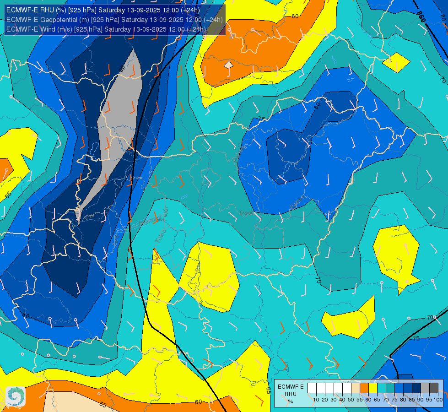The image size is (448, 412).
Task: Select the yellow 60-65 legend swatch
Action: coord(373,388)
